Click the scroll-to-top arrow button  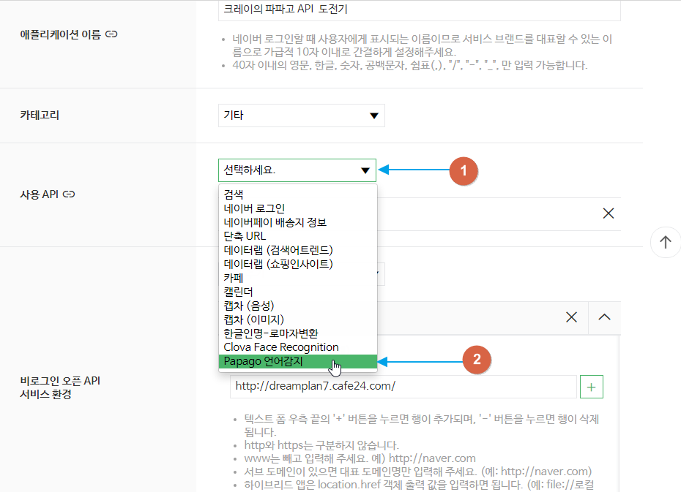pos(666,242)
